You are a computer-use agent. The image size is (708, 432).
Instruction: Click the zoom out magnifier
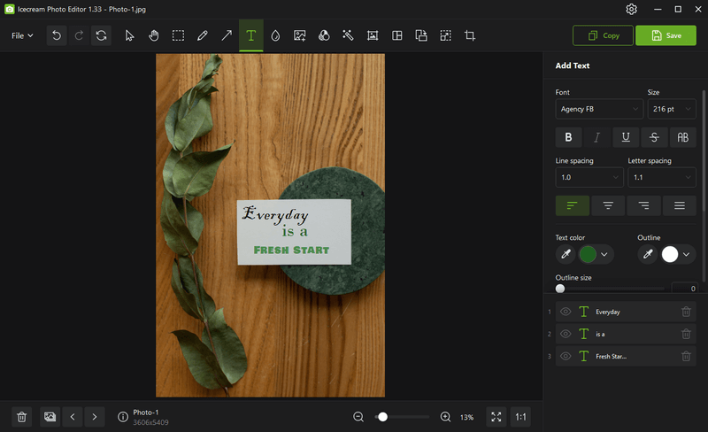coord(358,417)
